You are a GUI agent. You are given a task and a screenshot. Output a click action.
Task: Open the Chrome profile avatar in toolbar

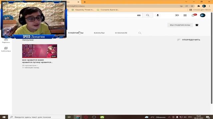click(204, 6)
